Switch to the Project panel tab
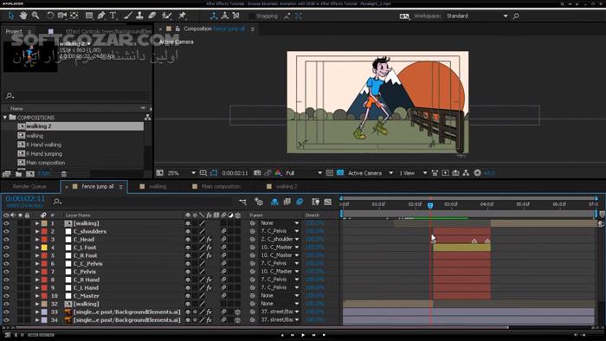 point(15,31)
